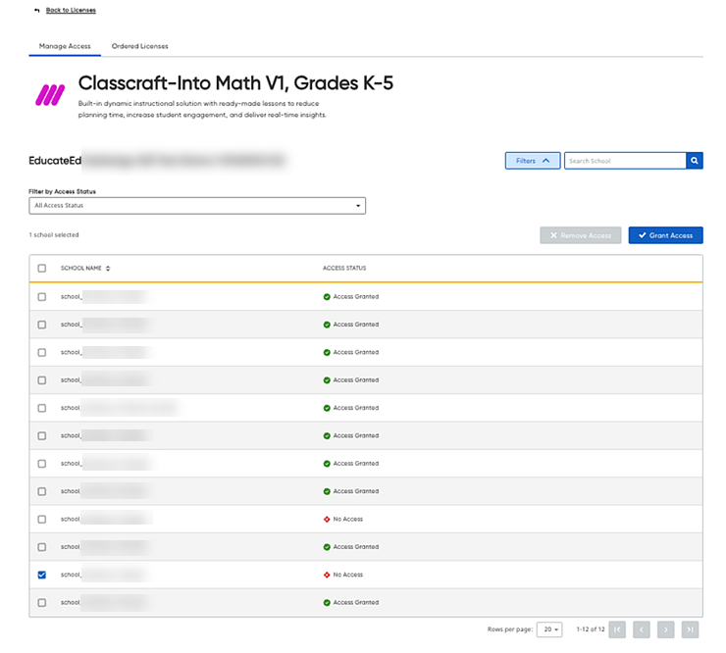The image size is (726, 653).
Task: Click the page title Classcraft-Into Math V1
Action: (235, 83)
